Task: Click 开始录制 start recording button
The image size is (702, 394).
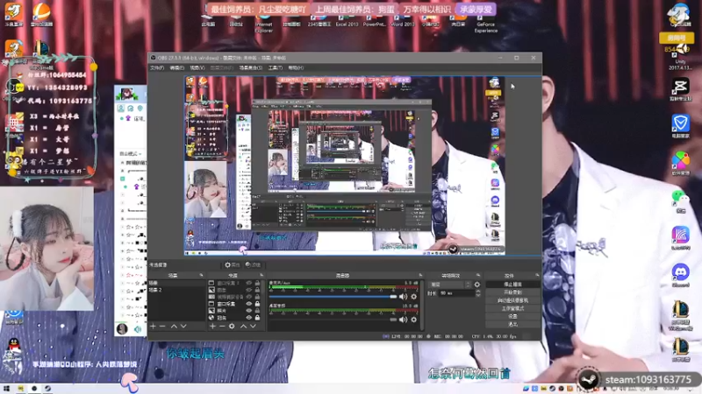Action: click(x=512, y=292)
